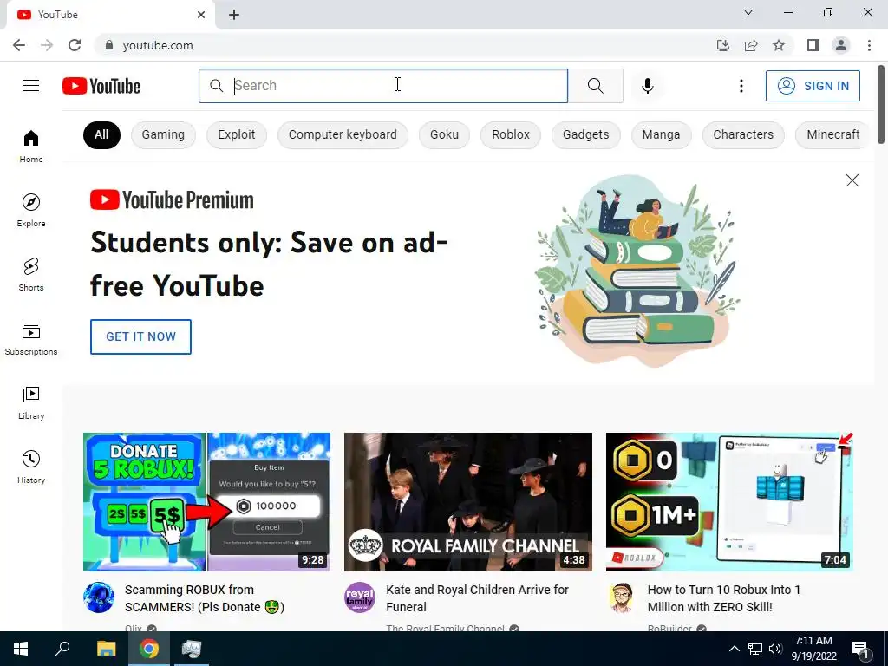Open YouTube settings three-dot menu
This screenshot has width=888, height=666.
tap(741, 86)
